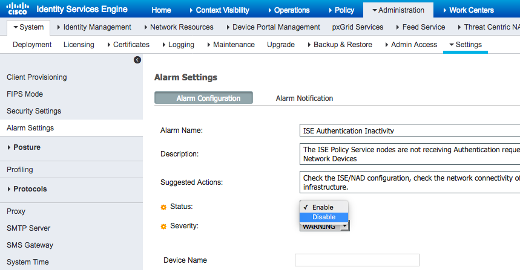Select Security Settings in sidebar
The height and width of the screenshot is (270, 520).
point(34,111)
